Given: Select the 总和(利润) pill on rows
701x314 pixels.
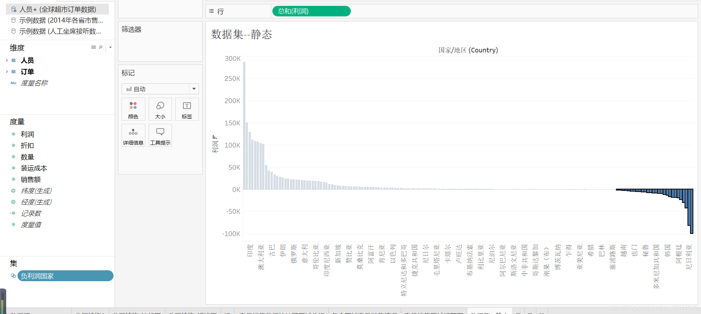Looking at the screenshot, I should click(311, 11).
